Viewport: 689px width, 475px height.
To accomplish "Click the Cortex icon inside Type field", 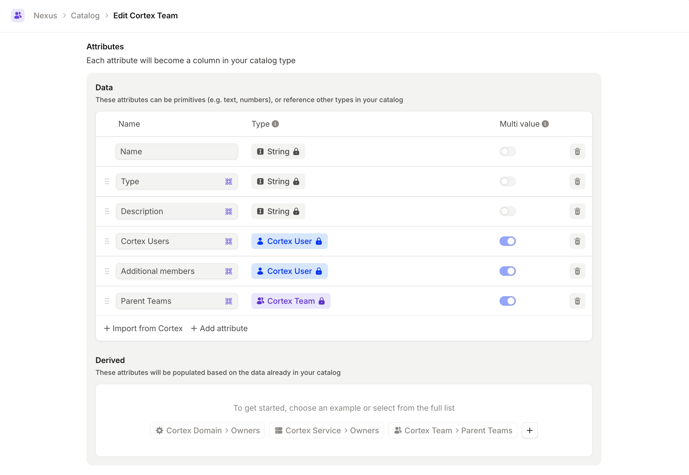I will click(228, 182).
